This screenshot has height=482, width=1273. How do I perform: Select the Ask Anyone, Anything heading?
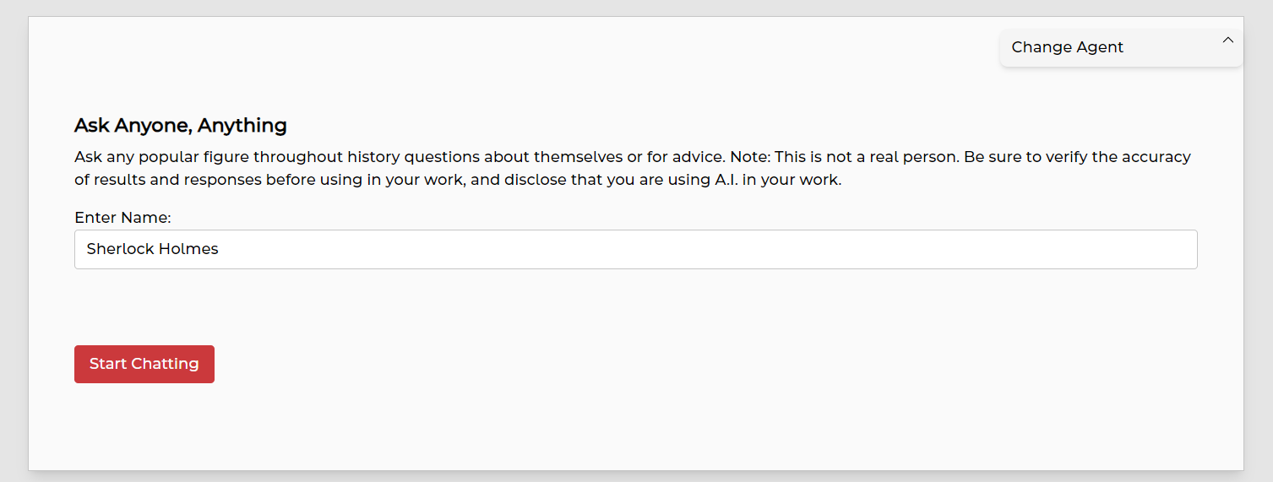click(181, 126)
